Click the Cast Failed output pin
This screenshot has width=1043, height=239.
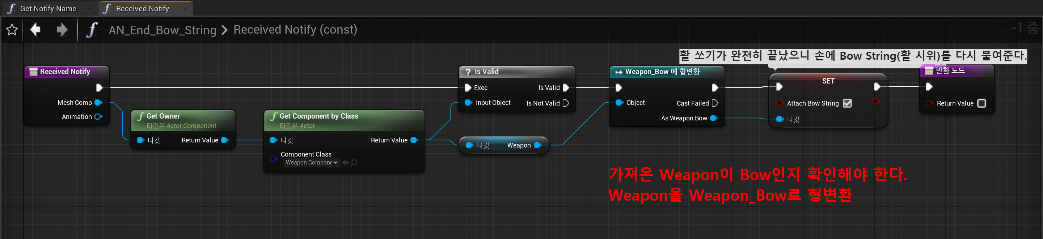click(715, 103)
